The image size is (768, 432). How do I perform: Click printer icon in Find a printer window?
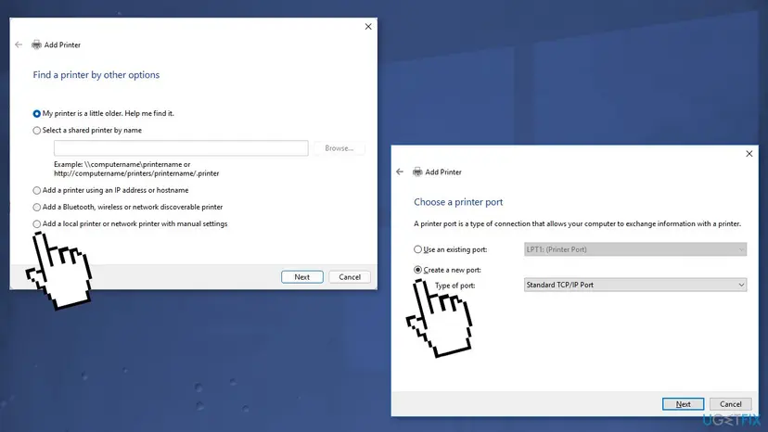tap(36, 44)
